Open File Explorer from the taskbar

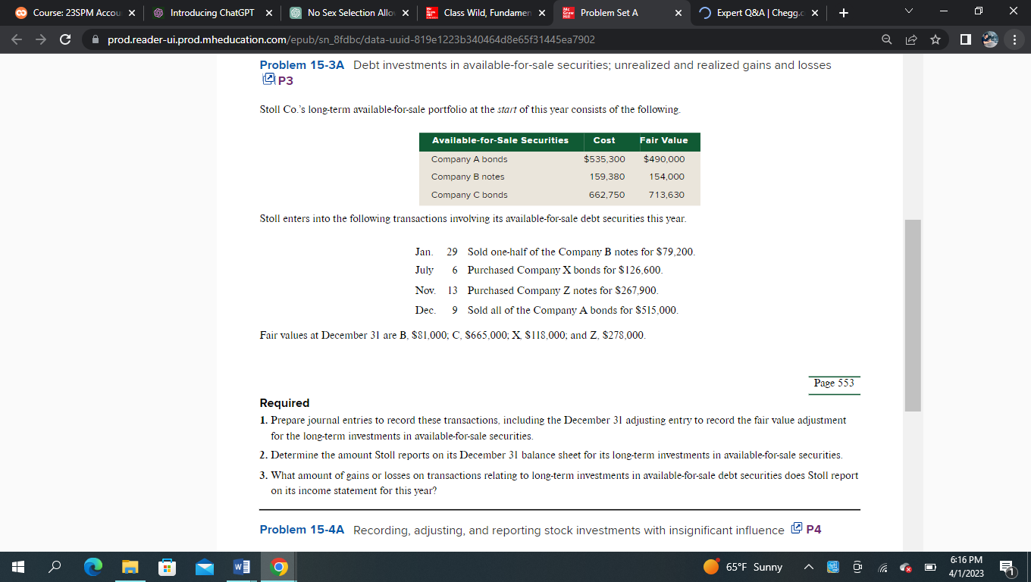pyautogui.click(x=130, y=566)
